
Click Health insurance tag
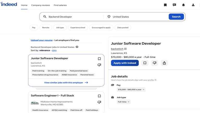coord(40,110)
